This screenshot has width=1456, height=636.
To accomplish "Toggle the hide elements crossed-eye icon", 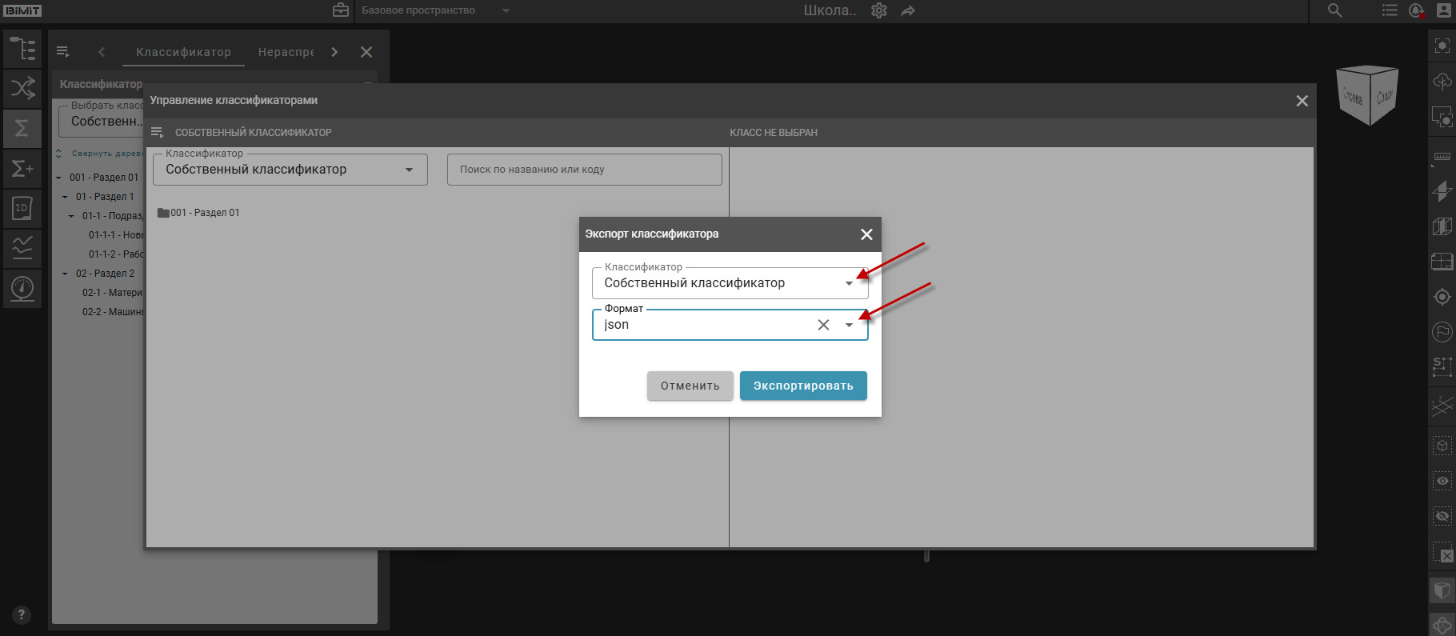I will (x=1442, y=516).
